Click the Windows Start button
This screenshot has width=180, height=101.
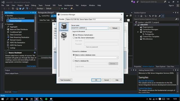tap(3, 99)
